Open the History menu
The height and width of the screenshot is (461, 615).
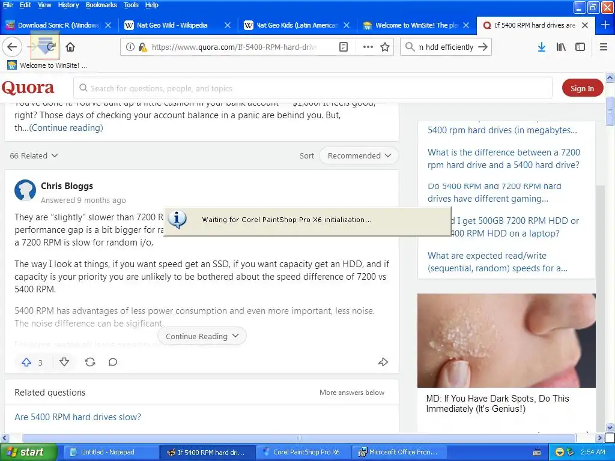(68, 5)
